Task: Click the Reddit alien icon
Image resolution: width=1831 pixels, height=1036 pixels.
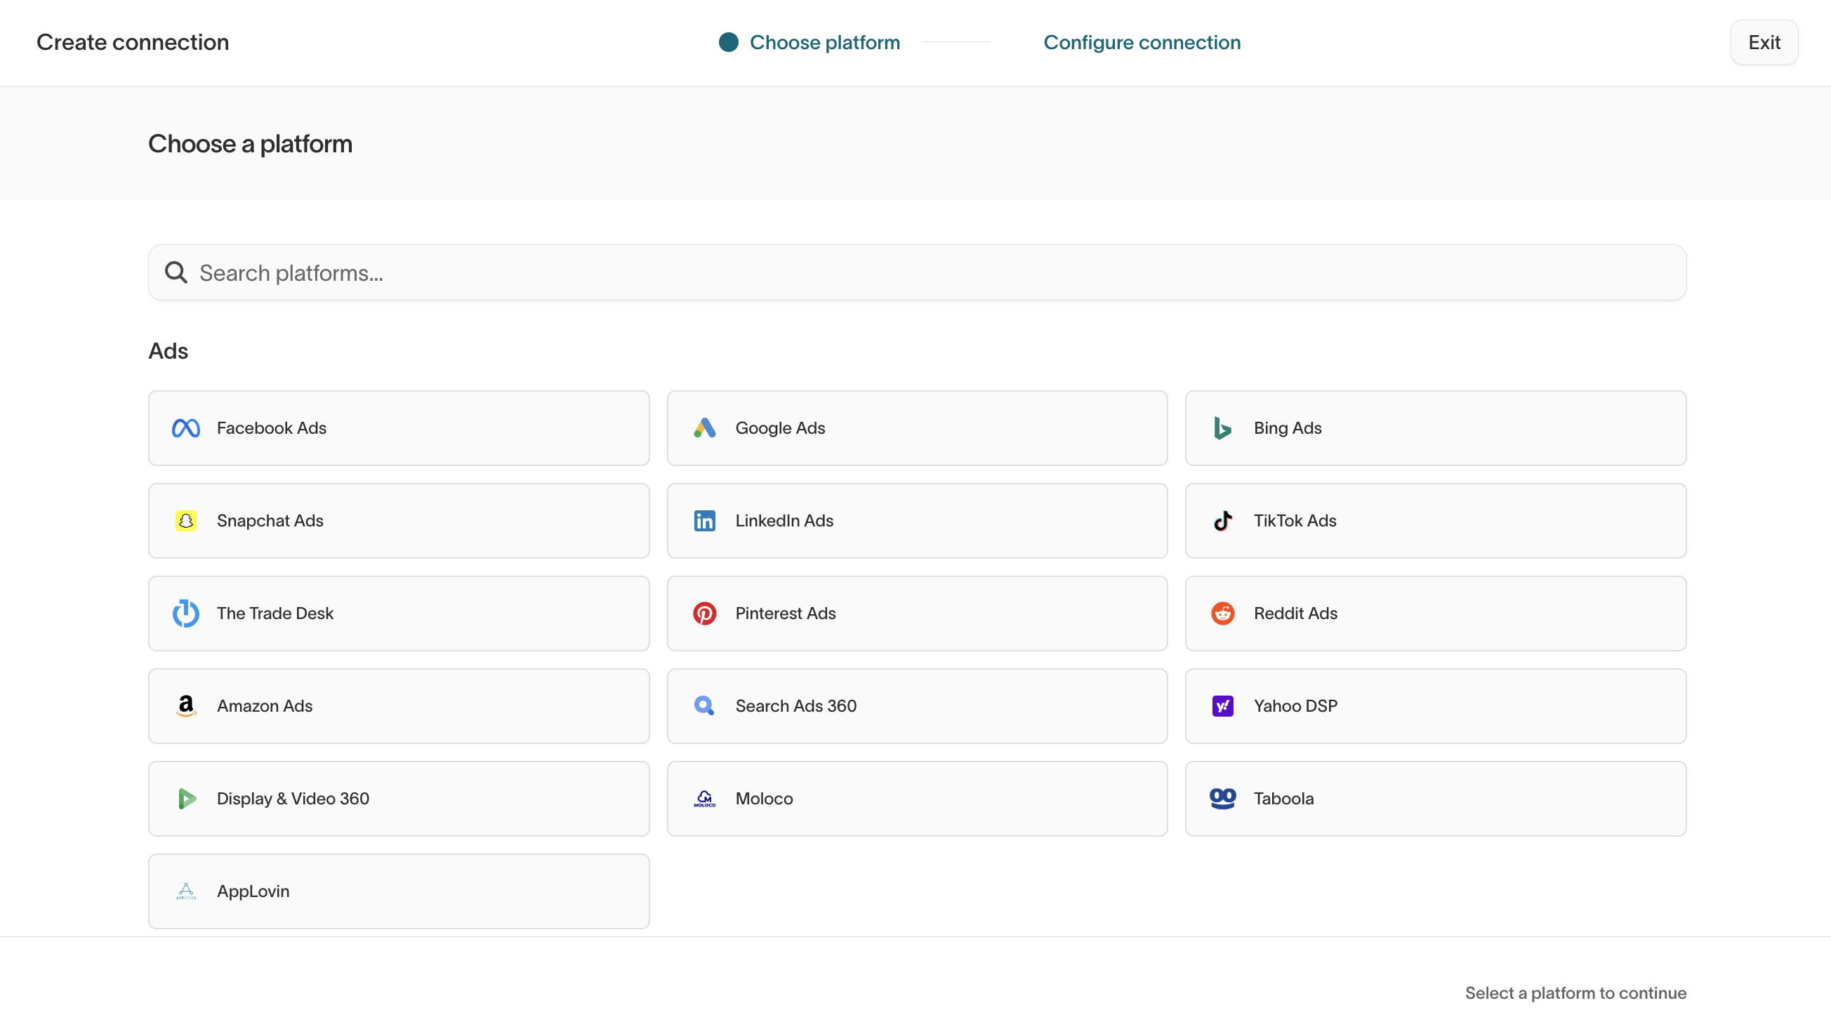Action: 1222,613
